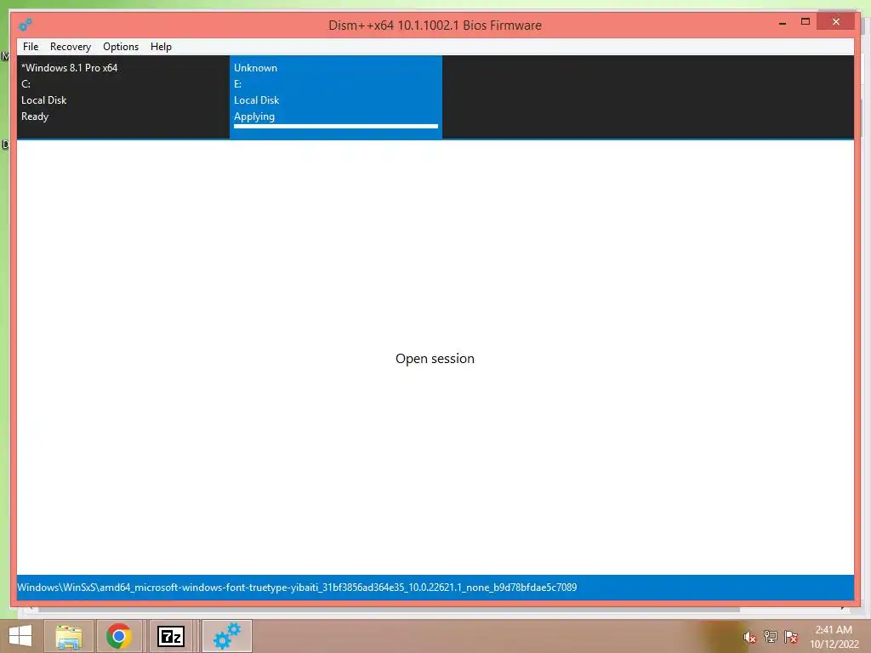Open the Action Center flag icon
Viewport: 871px width, 653px height.
click(x=791, y=637)
